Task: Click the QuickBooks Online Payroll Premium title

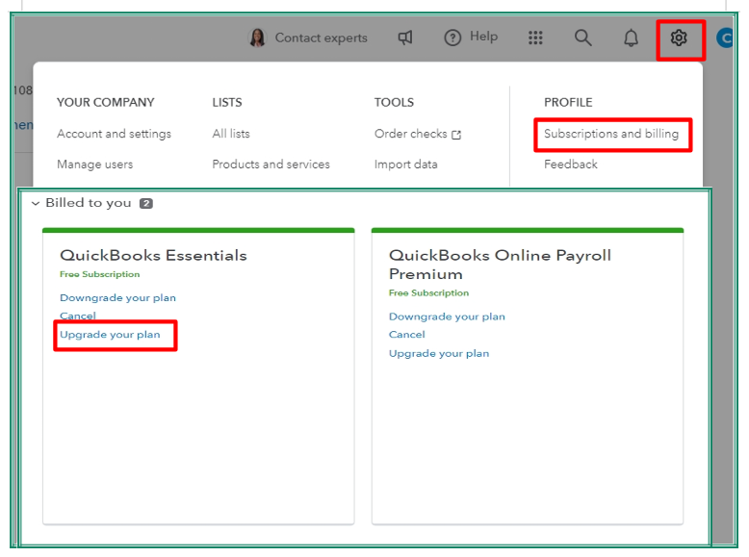Action: pyautogui.click(x=500, y=265)
